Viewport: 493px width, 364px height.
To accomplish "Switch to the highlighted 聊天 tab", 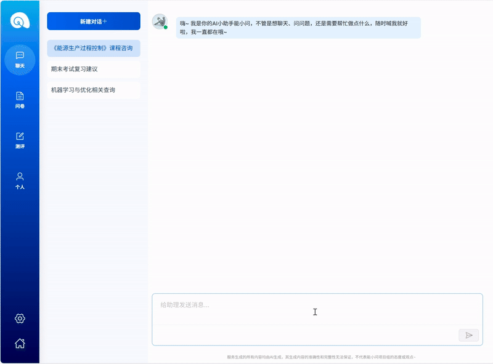I will click(x=20, y=58).
